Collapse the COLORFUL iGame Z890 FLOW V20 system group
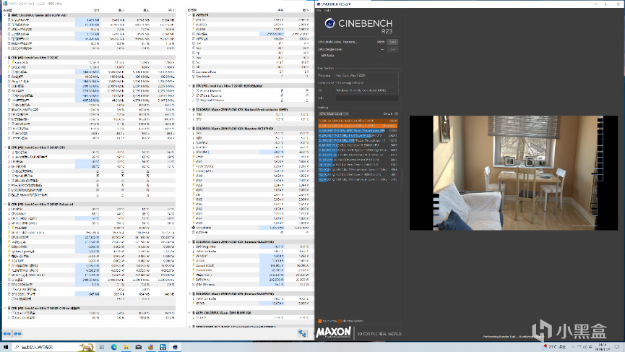625x352 pixels. [x=5, y=15]
